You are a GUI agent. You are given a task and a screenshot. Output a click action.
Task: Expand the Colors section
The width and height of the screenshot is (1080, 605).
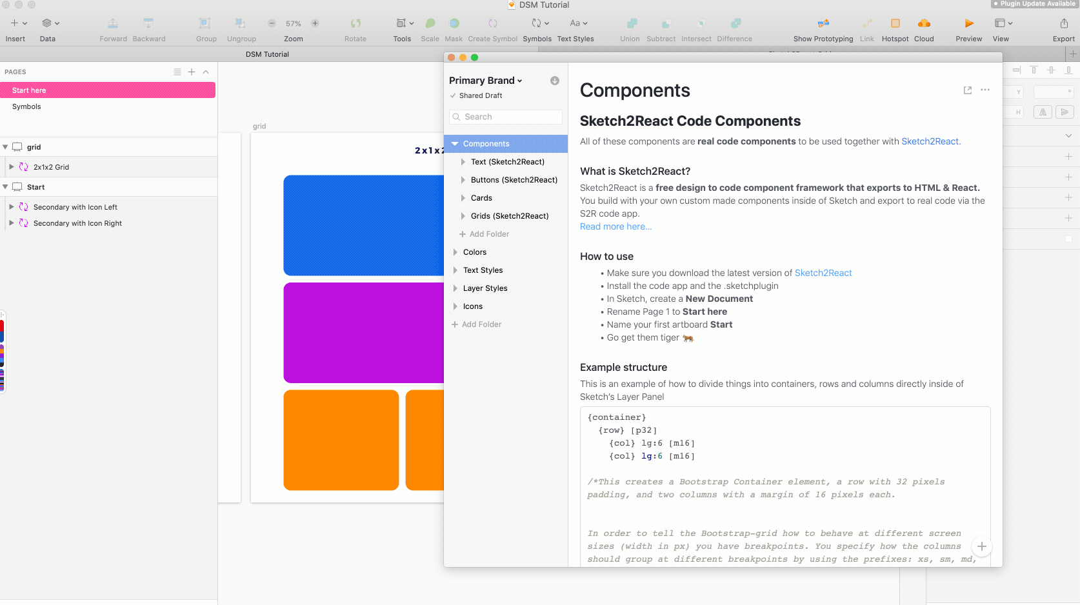(x=455, y=252)
